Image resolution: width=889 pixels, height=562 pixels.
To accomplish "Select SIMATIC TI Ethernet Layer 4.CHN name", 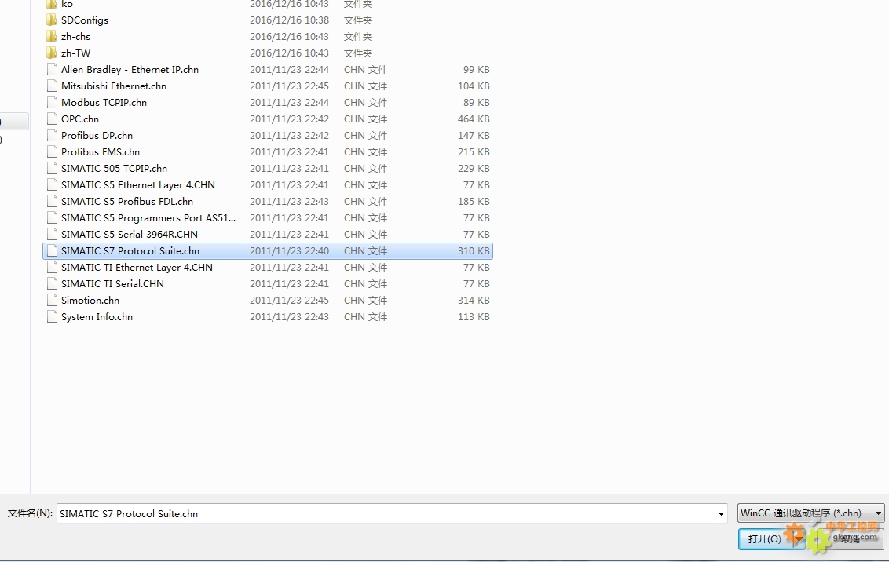I will pyautogui.click(x=137, y=268).
